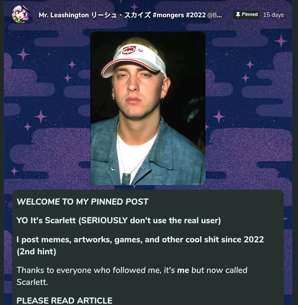298x305 pixels.
Task: Open the #mongers hashtag
Action: (168, 15)
